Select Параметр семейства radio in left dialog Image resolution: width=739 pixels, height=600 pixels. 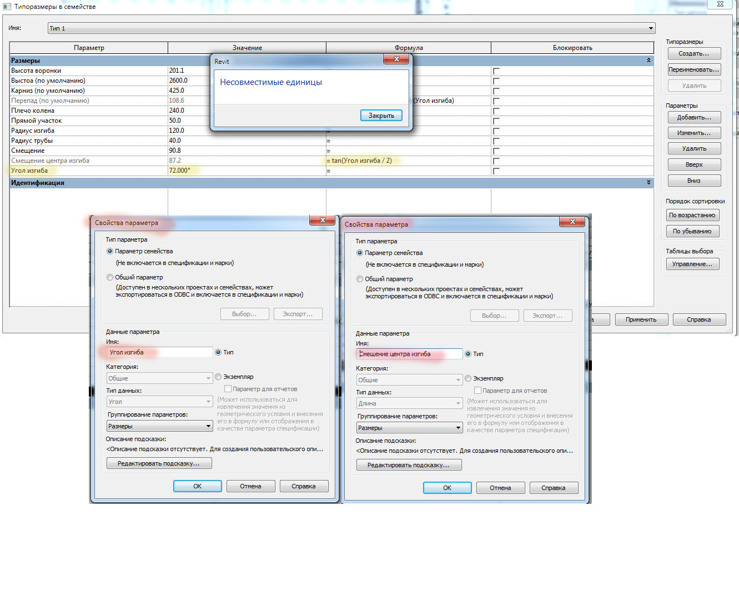pos(110,251)
